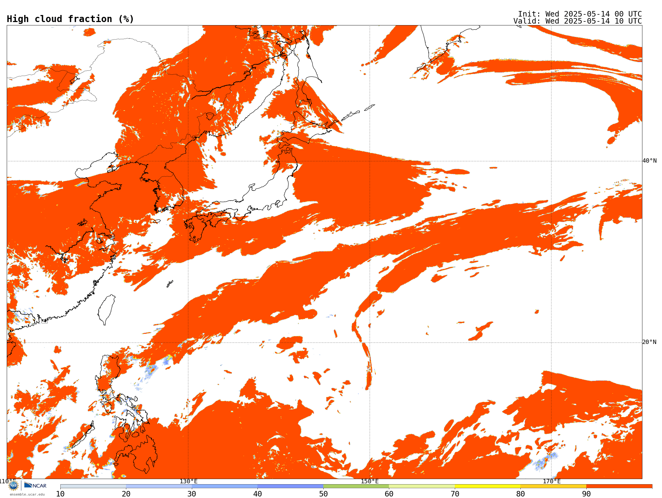Click the 10-20 gray colorbar segment
Screen dimensions: 662x498
coord(93,486)
